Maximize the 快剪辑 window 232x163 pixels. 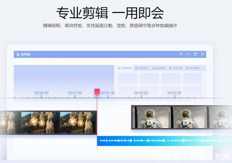click(195, 54)
